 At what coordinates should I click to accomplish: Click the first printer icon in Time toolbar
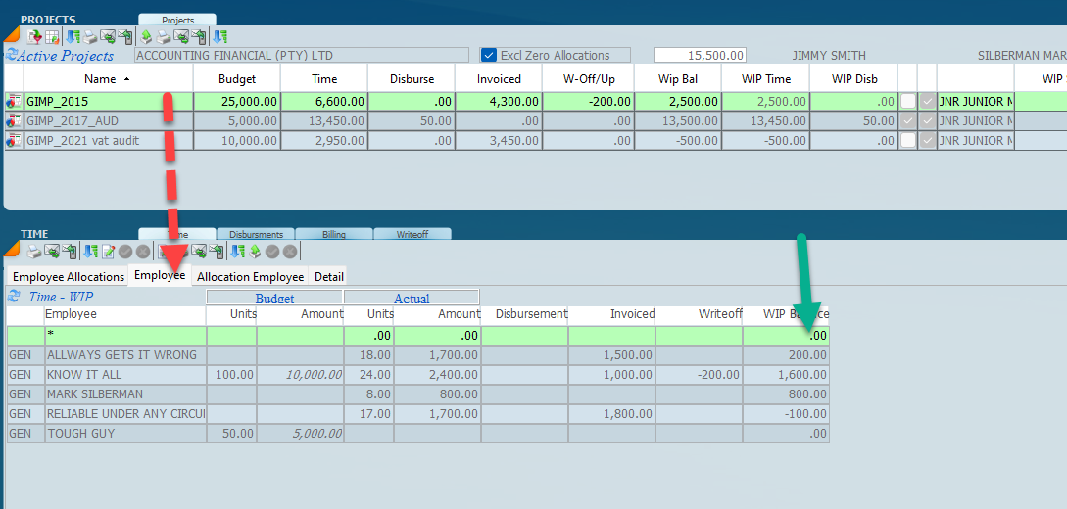coord(32,252)
